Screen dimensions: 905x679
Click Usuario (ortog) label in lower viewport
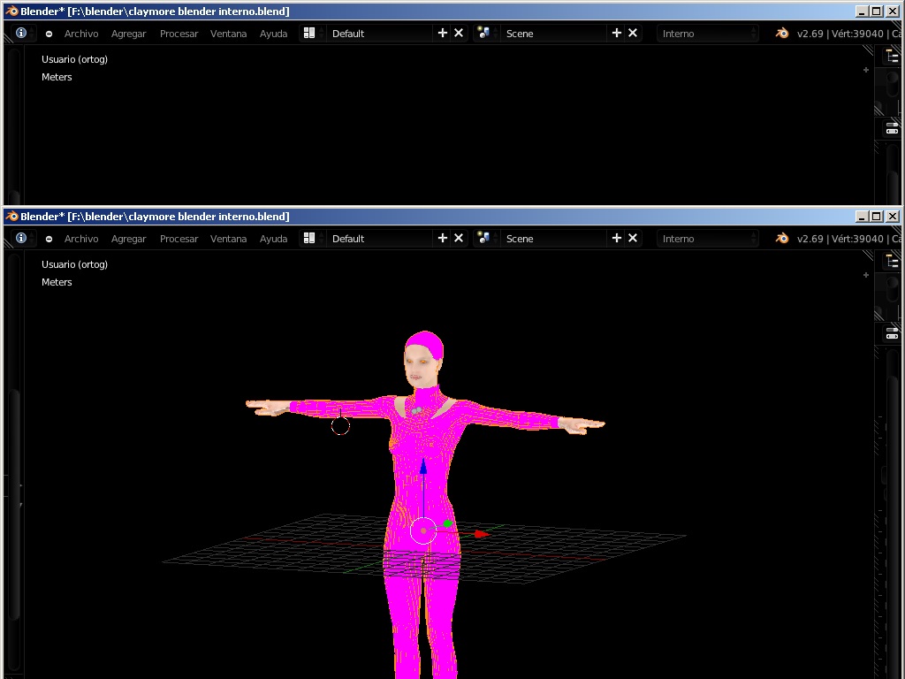tap(74, 263)
